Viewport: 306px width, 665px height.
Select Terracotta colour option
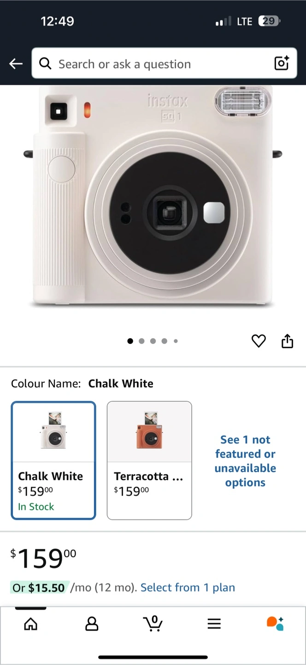point(149,460)
